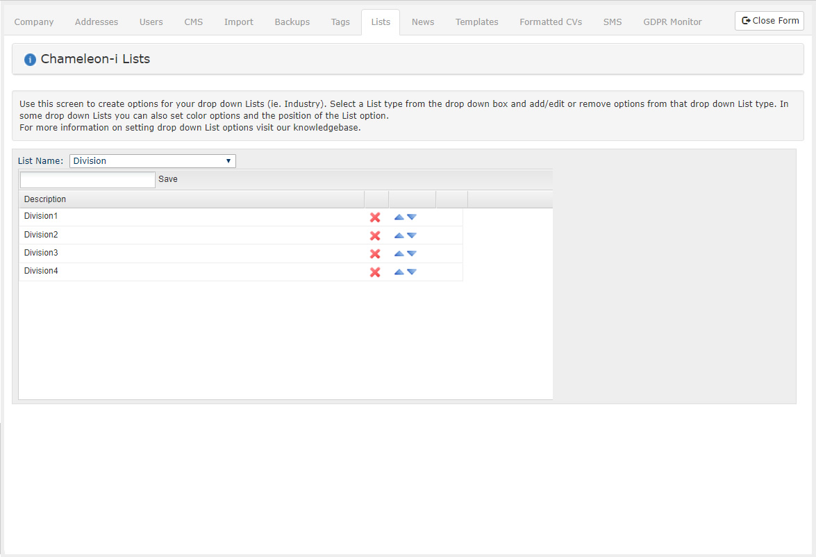Click the blue info icon beside Chameleon-i Lists

[30, 59]
